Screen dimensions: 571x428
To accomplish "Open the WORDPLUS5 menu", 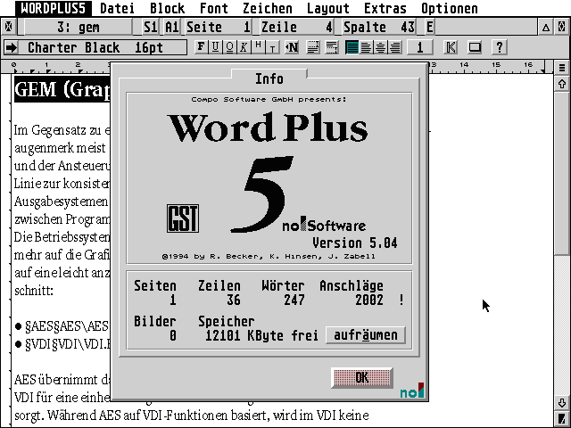I will click(54, 8).
